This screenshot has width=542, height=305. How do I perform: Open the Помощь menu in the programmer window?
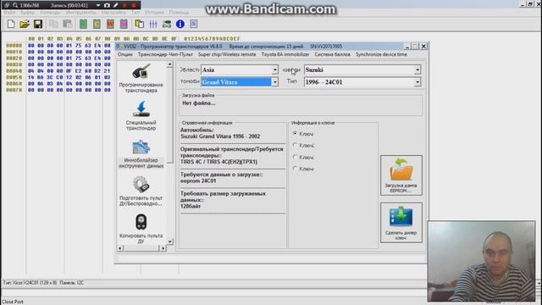pos(179,13)
